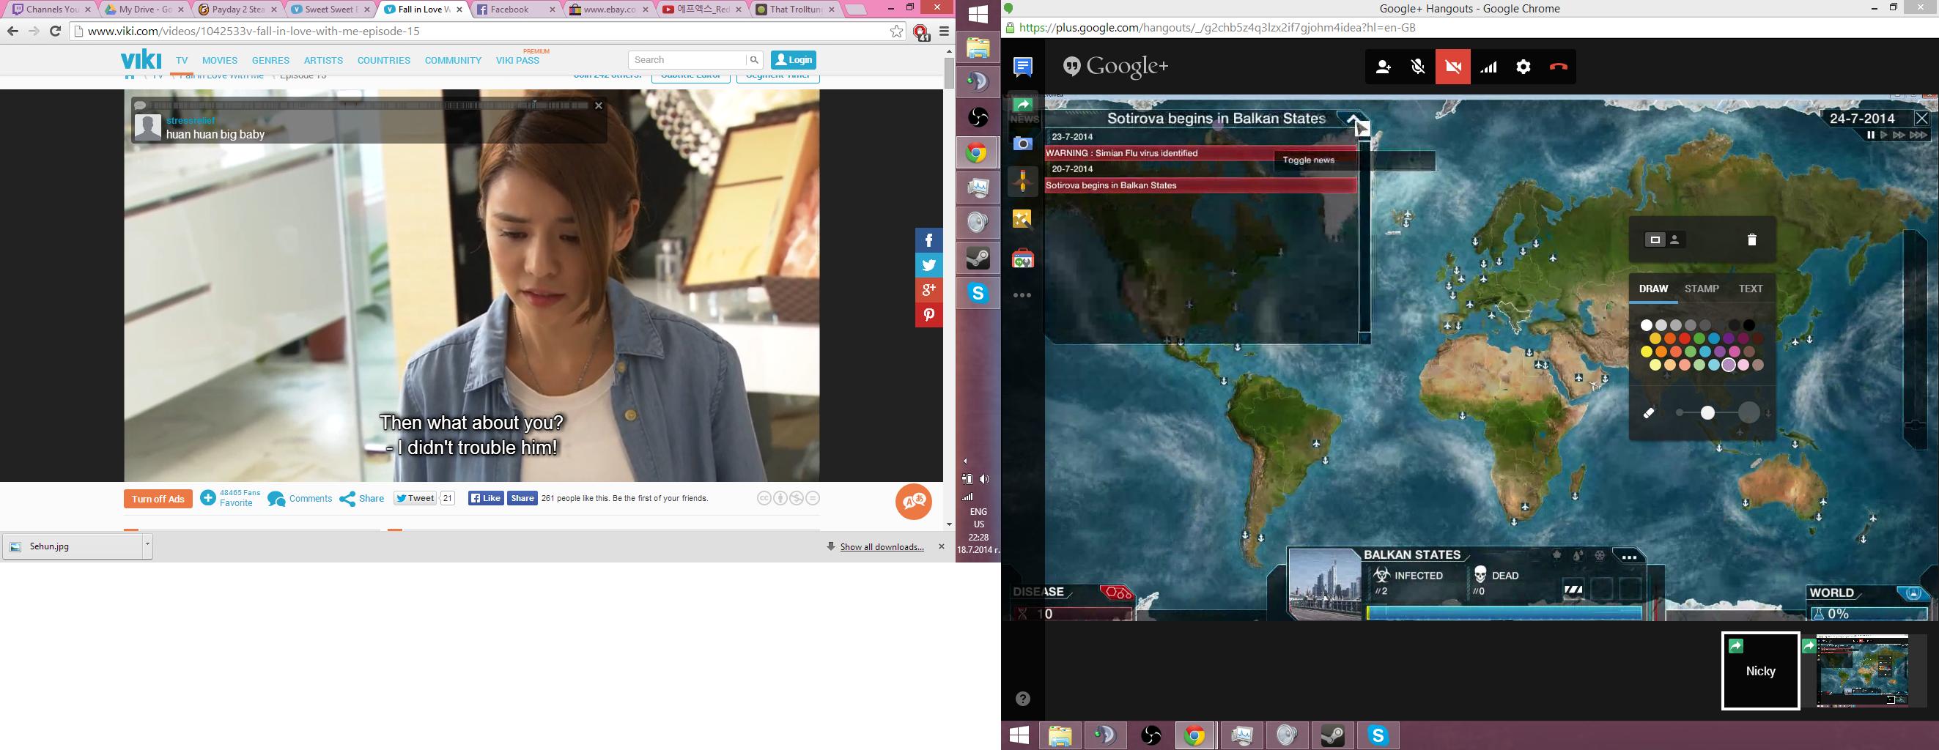This screenshot has height=750, width=1939.
Task: Expand more apps ellipsis in Hangouts sidebar
Action: [1023, 296]
